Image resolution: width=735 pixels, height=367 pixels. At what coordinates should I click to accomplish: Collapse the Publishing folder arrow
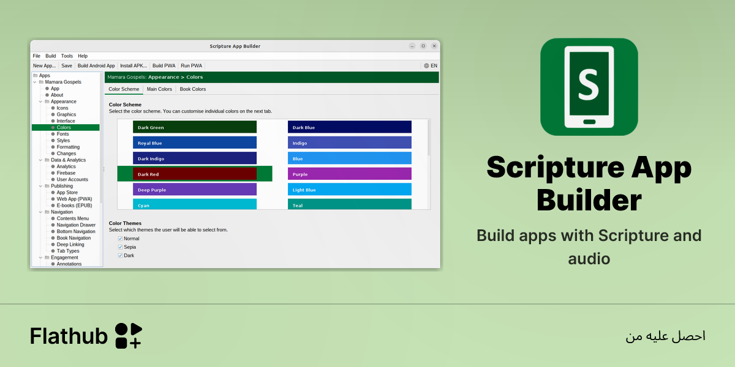click(x=41, y=186)
